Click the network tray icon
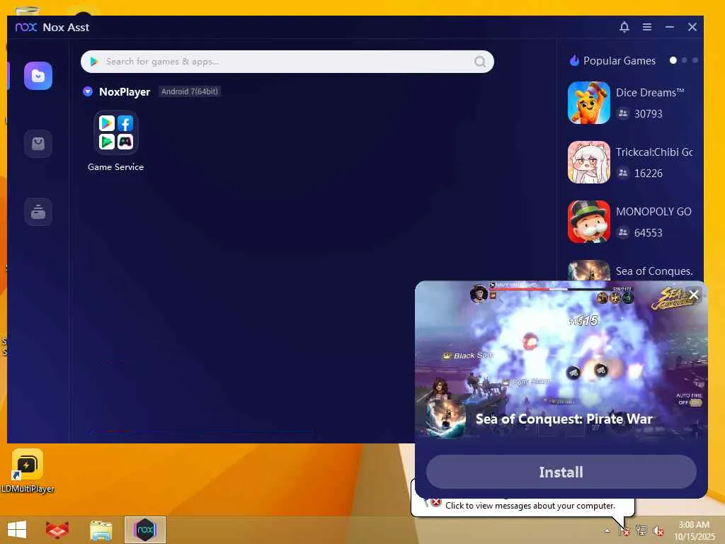This screenshot has height=544, width=725. pos(641,531)
